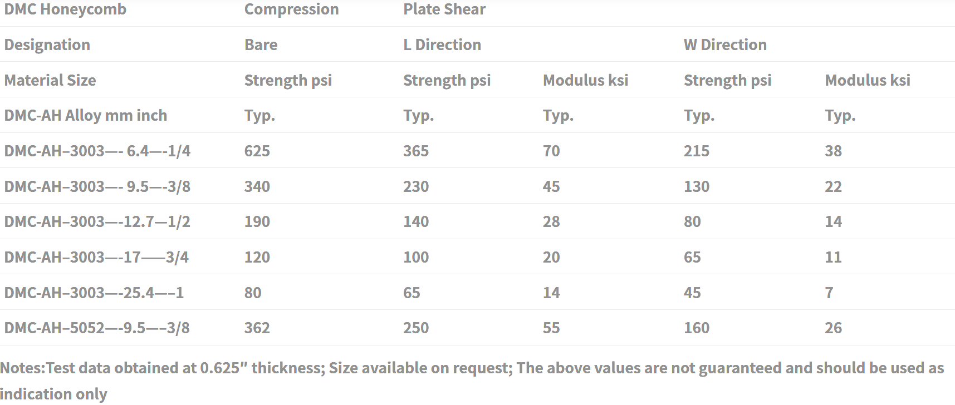Click the Material Size label
The height and width of the screenshot is (405, 955).
point(50,80)
